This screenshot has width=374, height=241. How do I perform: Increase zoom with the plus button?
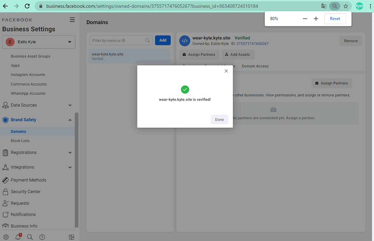coord(316,19)
